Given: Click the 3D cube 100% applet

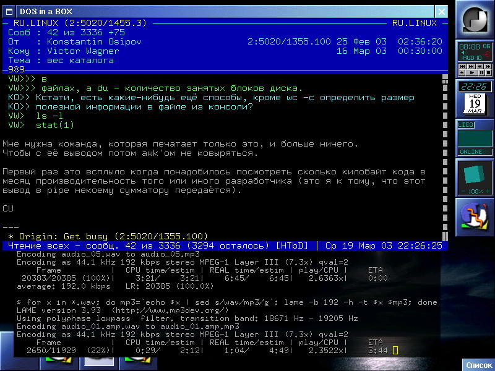Looking at the screenshot, I should [x=475, y=178].
